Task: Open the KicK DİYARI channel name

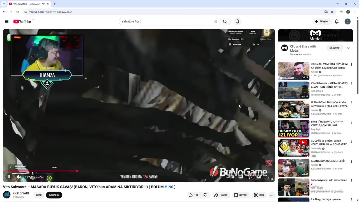Action: click(21, 193)
